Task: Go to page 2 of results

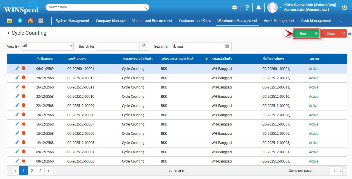Action: tap(32, 171)
